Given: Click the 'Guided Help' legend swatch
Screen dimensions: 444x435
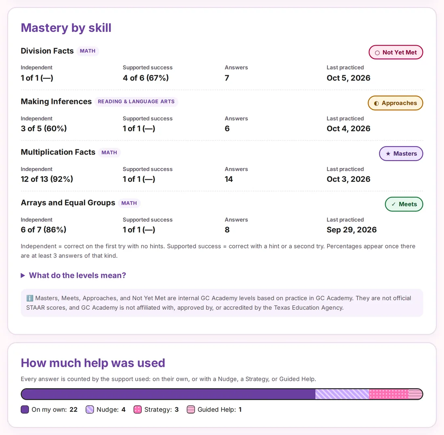Looking at the screenshot, I should coord(191,410).
